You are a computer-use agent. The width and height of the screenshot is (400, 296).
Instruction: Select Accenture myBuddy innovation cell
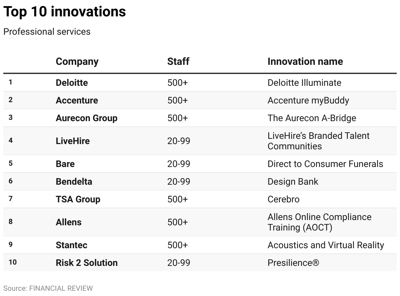coord(308,100)
